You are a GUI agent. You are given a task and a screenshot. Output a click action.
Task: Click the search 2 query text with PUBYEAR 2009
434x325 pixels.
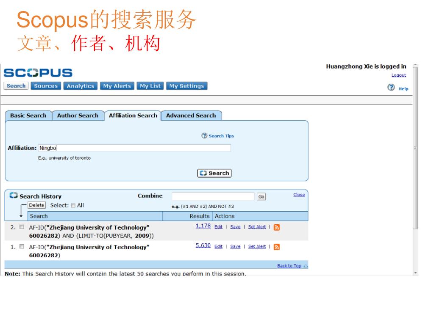click(92, 231)
